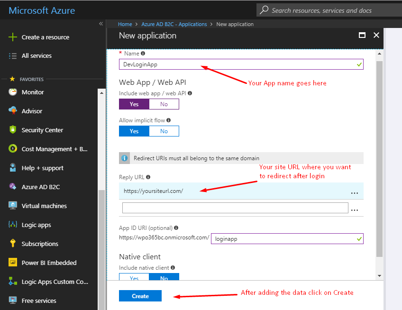Click info icon beside Include web app / web API
This screenshot has height=310, width=402.
[190, 93]
